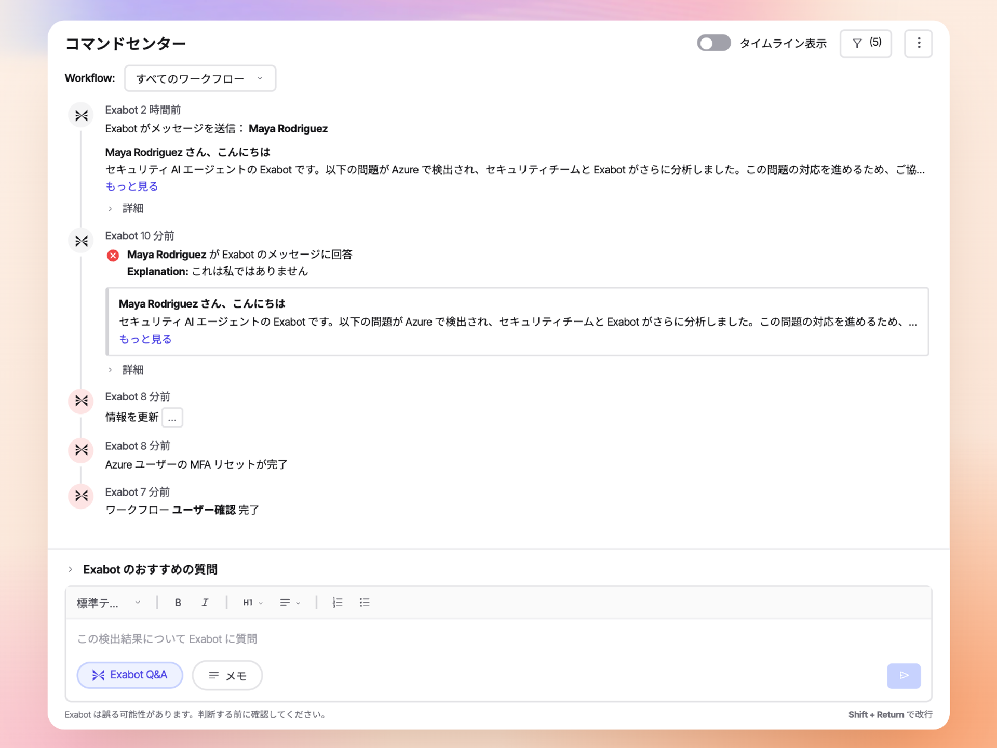Open the H1 heading dropdown
This screenshot has height=748, width=997.
tap(253, 603)
